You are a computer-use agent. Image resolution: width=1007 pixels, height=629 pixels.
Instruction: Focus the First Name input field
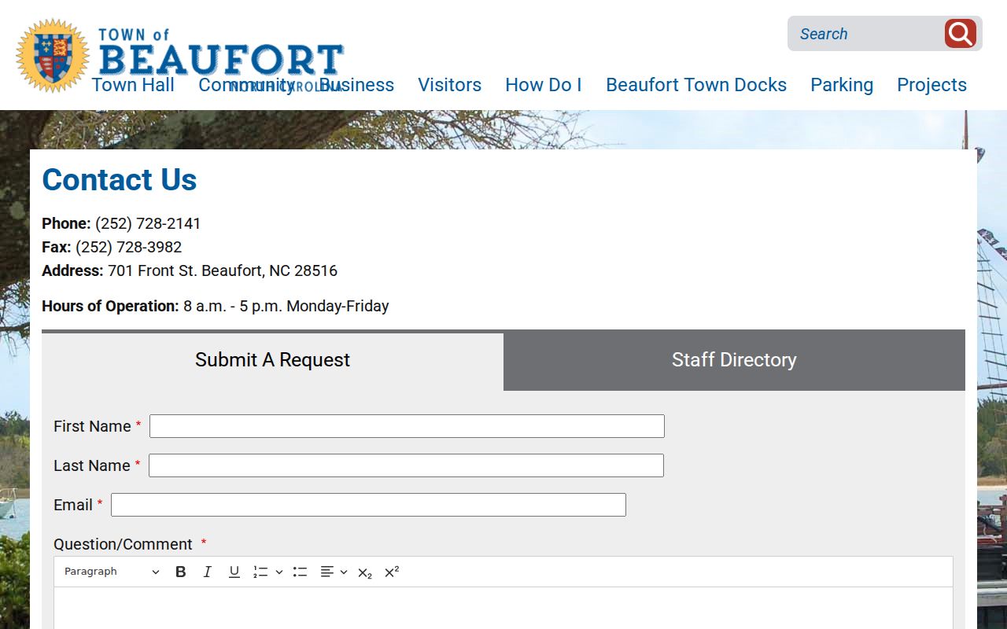[x=407, y=426]
